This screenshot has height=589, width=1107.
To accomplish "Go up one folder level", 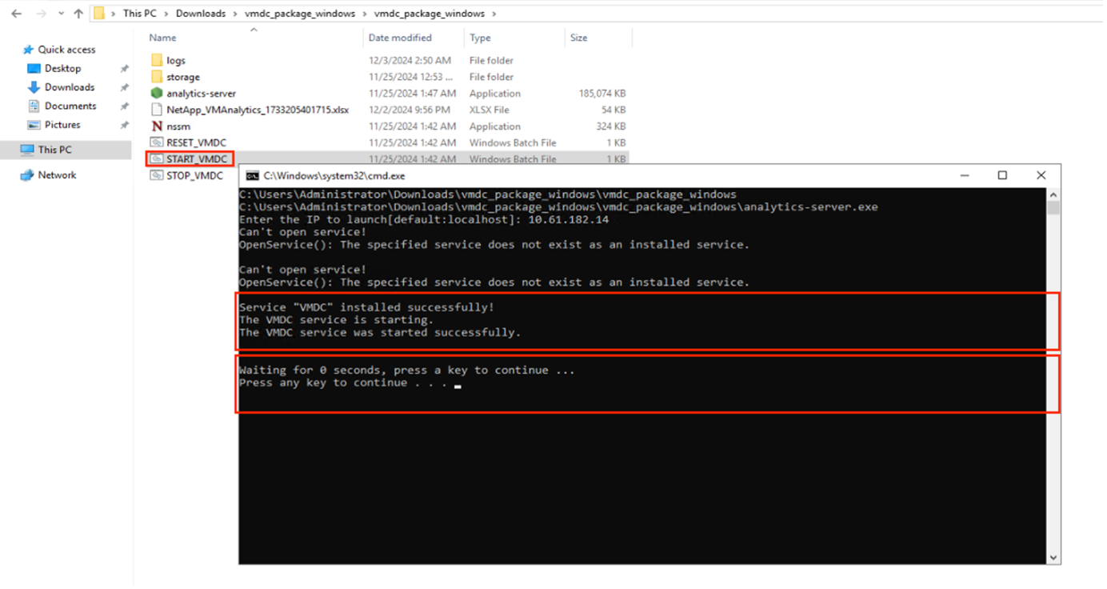I will click(78, 14).
